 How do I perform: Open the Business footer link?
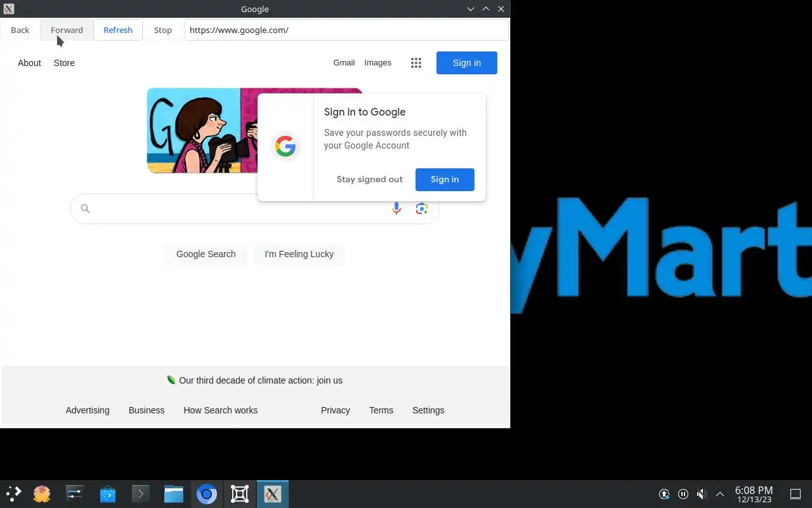[x=147, y=410]
